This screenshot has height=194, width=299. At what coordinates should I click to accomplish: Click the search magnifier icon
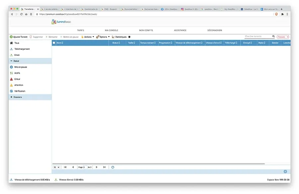coord(273,36)
